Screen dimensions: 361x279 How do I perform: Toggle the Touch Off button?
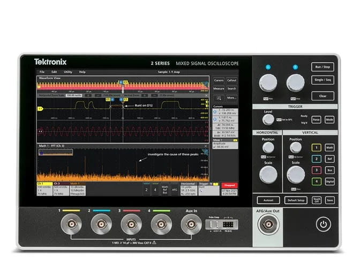317,199
